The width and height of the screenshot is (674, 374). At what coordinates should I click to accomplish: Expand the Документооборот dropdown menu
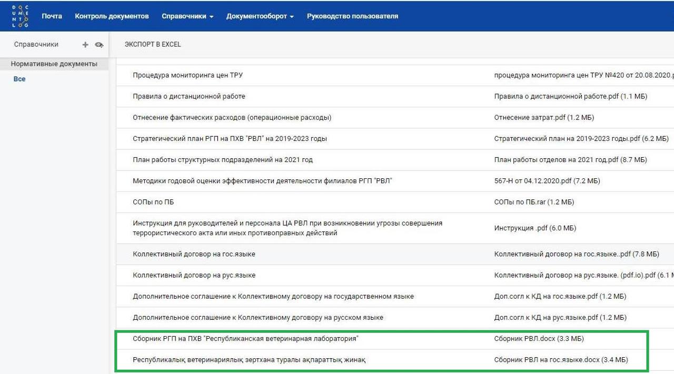point(260,16)
